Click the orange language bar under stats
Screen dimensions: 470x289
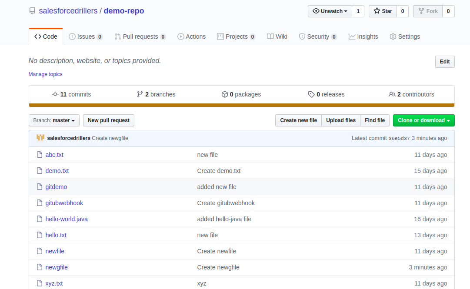pos(242,105)
